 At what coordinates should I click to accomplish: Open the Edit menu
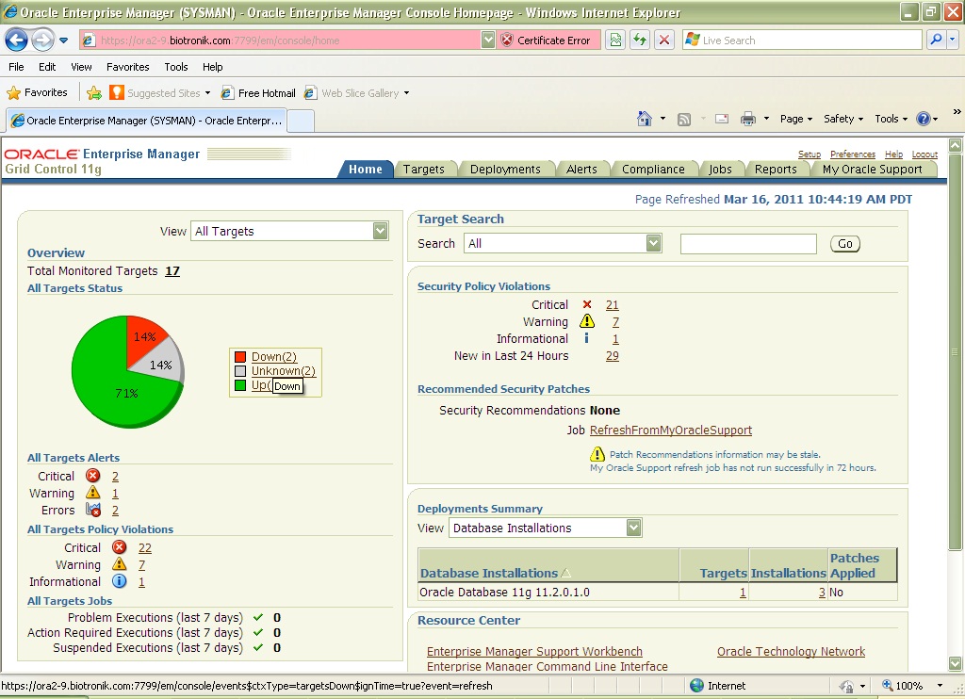click(x=47, y=67)
